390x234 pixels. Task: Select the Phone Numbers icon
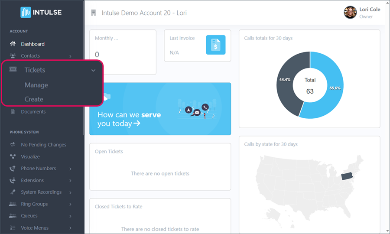tap(13, 169)
